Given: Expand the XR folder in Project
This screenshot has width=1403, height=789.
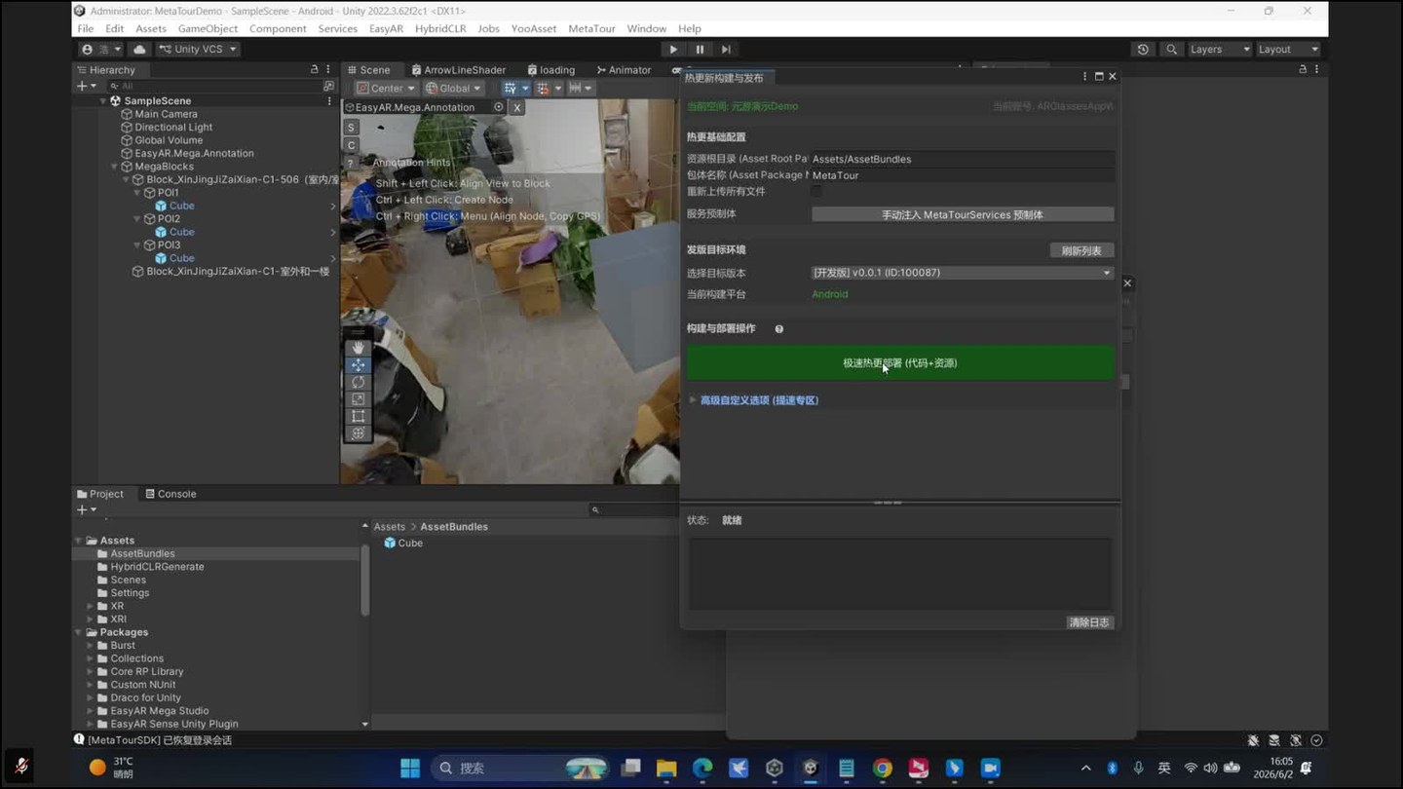Looking at the screenshot, I should click(x=91, y=606).
